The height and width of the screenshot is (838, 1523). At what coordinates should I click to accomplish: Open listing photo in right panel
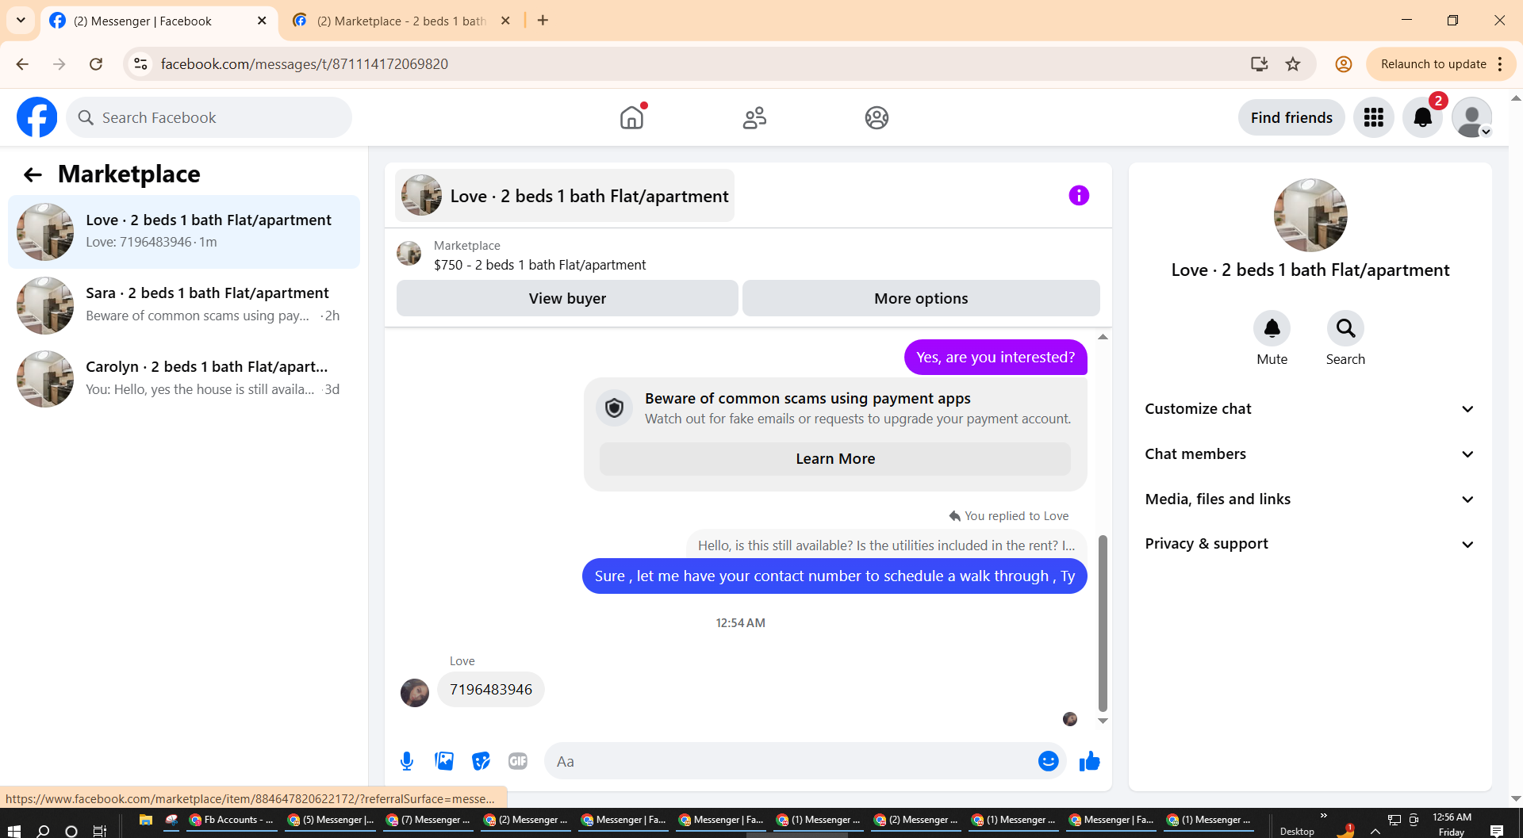1310,216
